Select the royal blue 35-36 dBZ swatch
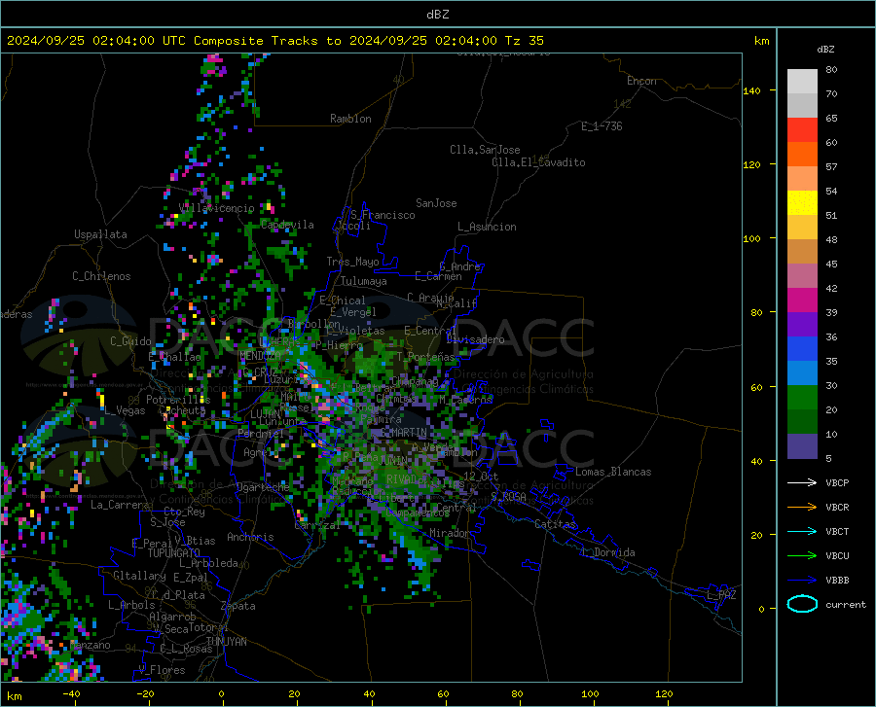This screenshot has height=707, width=876. [x=802, y=349]
